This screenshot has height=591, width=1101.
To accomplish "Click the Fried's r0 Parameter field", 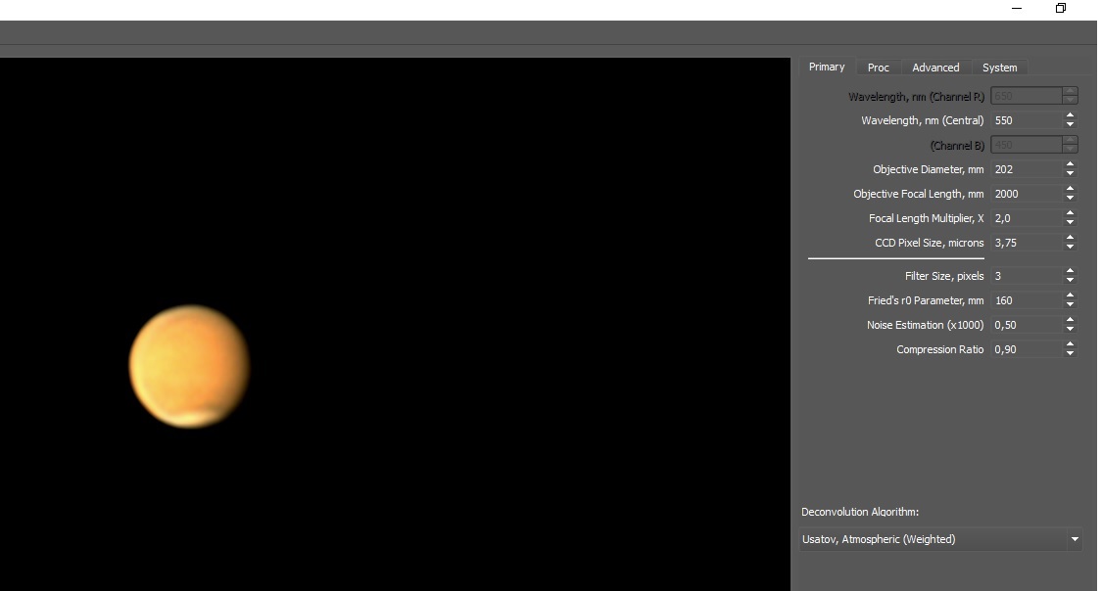I will tap(1026, 300).
